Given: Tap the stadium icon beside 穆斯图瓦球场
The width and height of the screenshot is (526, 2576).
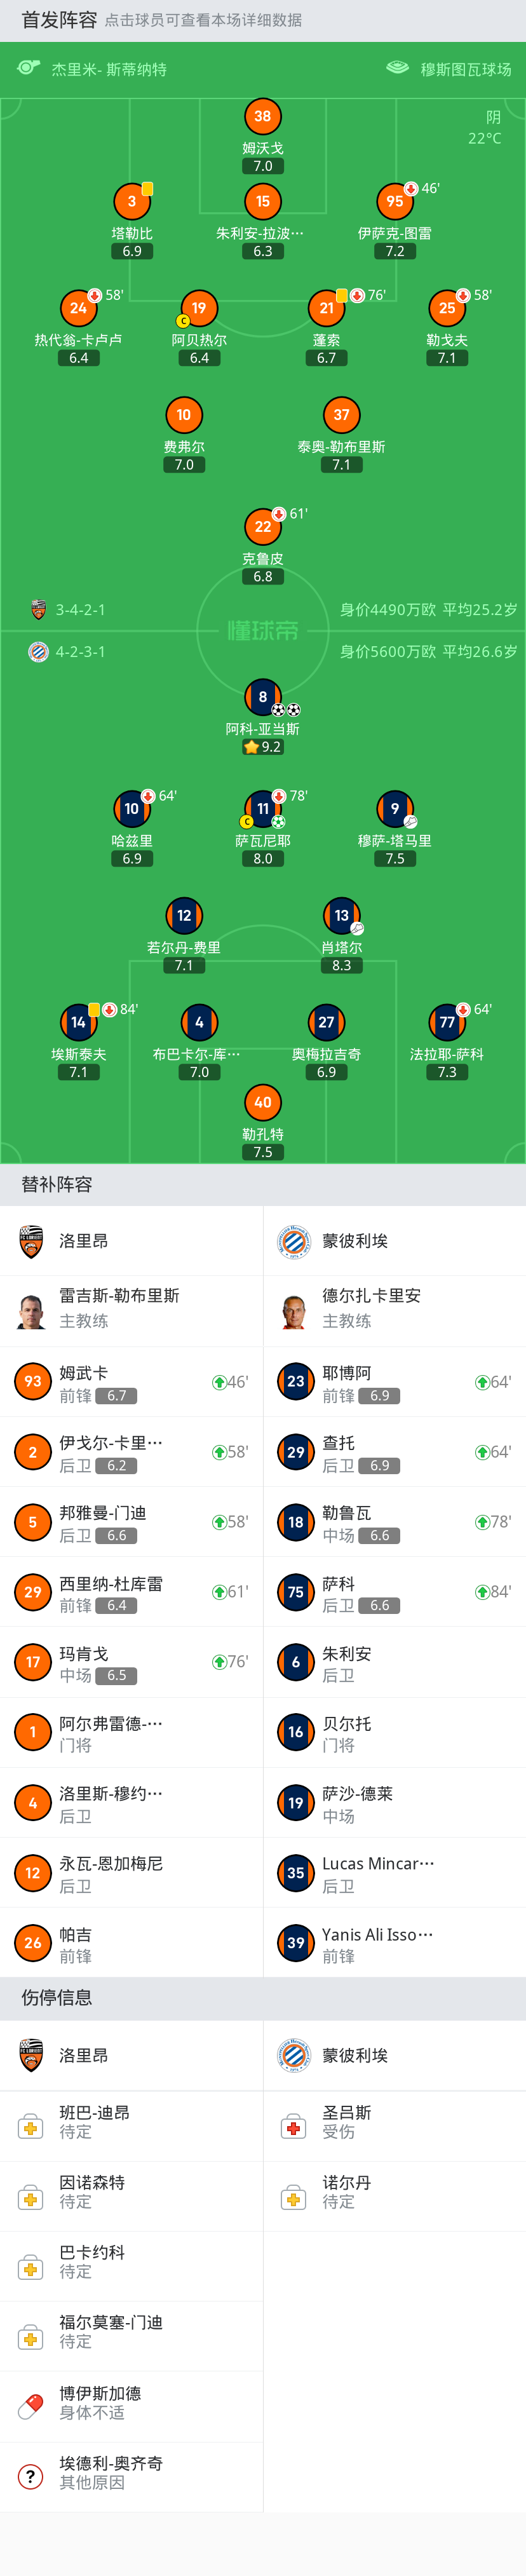Looking at the screenshot, I should (x=397, y=68).
